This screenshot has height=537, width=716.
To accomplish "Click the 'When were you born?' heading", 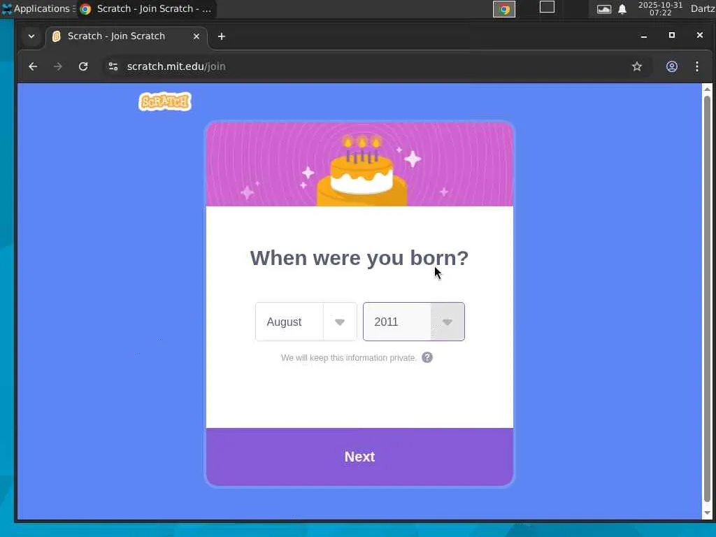I will click(359, 258).
